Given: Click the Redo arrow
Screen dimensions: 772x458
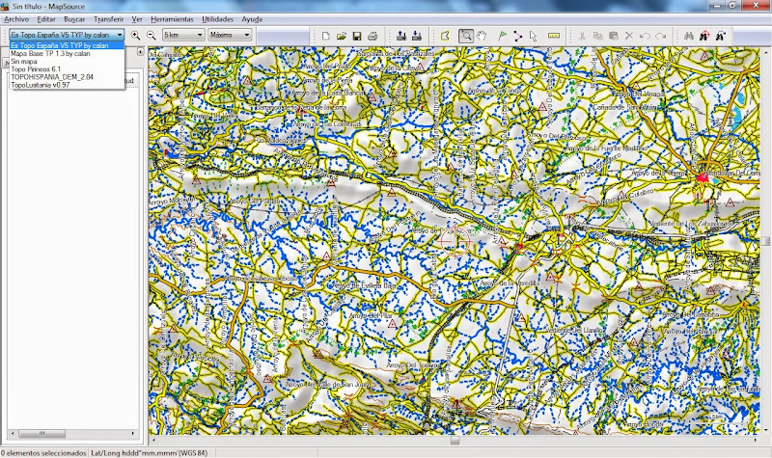Looking at the screenshot, I should (661, 36).
